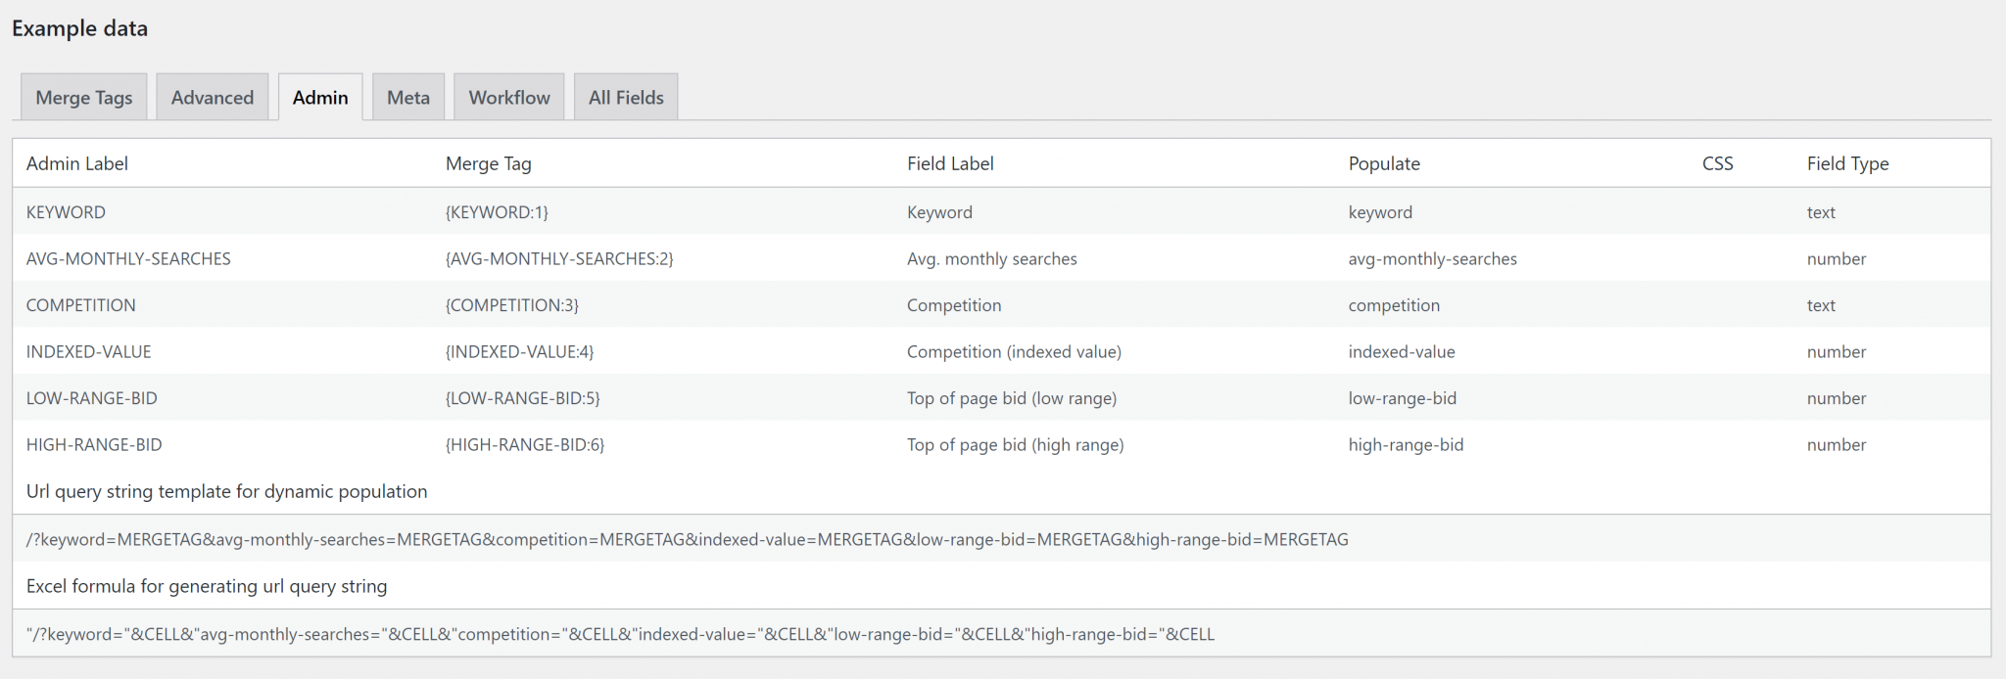Click the avg-monthly-searches populate value
The width and height of the screenshot is (2006, 679).
tap(1432, 259)
